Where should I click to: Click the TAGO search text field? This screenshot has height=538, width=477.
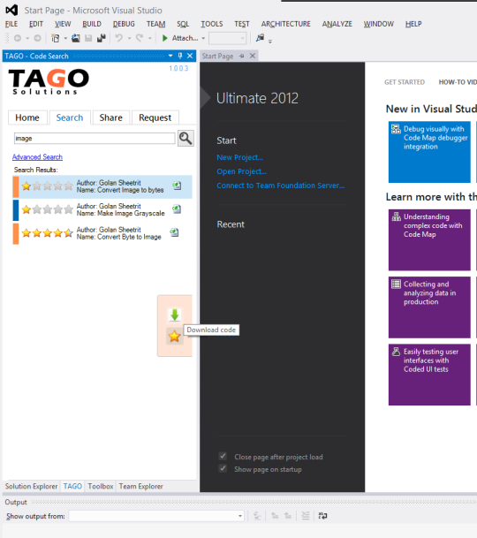coord(95,139)
